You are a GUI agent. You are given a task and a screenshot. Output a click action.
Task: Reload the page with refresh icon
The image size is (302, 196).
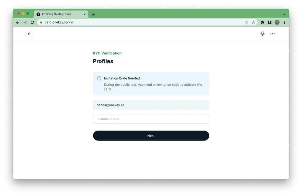pos(32,22)
